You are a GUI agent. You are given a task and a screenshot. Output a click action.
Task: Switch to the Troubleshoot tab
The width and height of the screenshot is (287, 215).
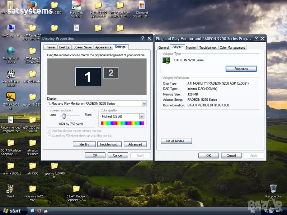point(208,47)
